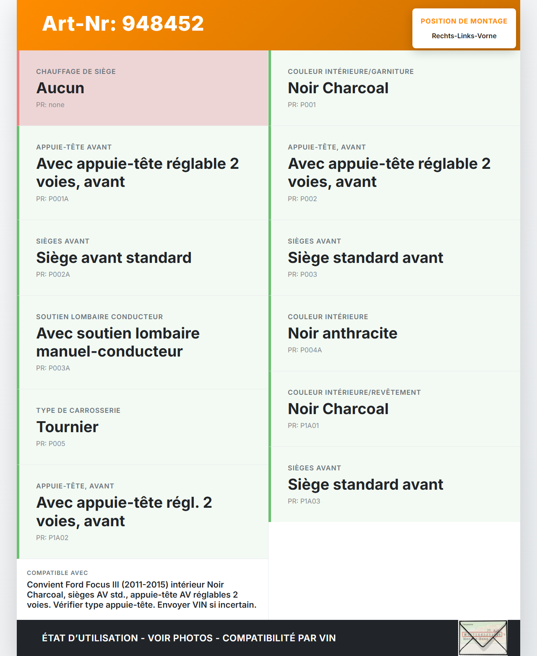Click the appuie-tête card with PR P002
537x656 pixels.
click(x=395, y=173)
